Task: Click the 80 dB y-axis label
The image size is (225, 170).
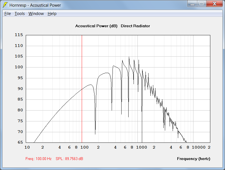Action: click(x=20, y=110)
